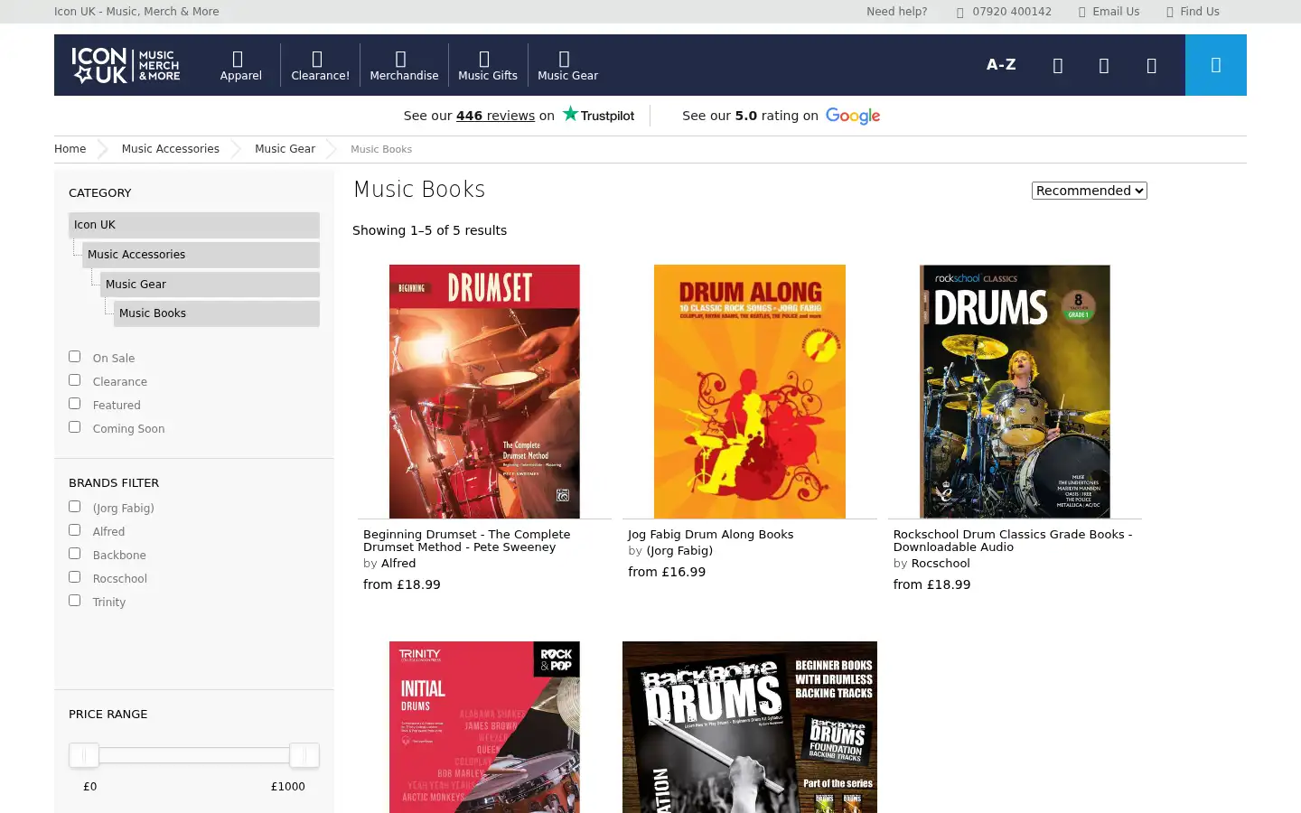Open the Beginning Drumset book cover
1301x813 pixels.
(484, 391)
